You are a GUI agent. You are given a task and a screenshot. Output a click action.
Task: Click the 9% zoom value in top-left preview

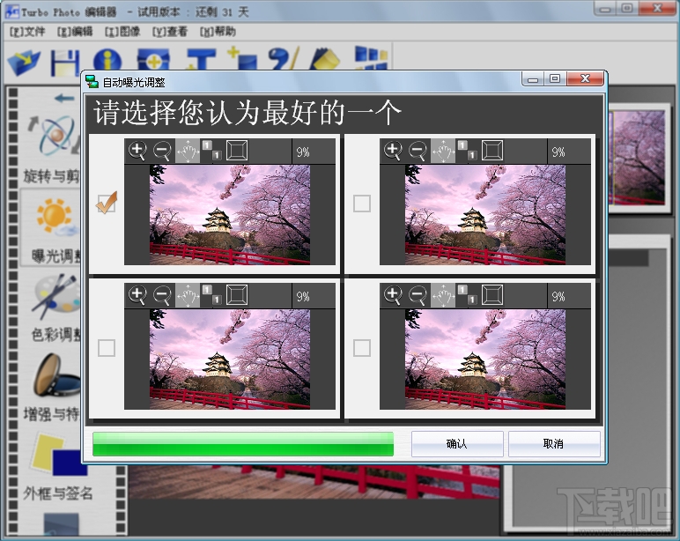[x=303, y=152]
